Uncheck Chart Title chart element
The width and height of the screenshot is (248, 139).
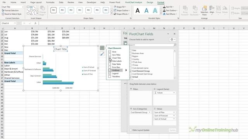(110, 58)
